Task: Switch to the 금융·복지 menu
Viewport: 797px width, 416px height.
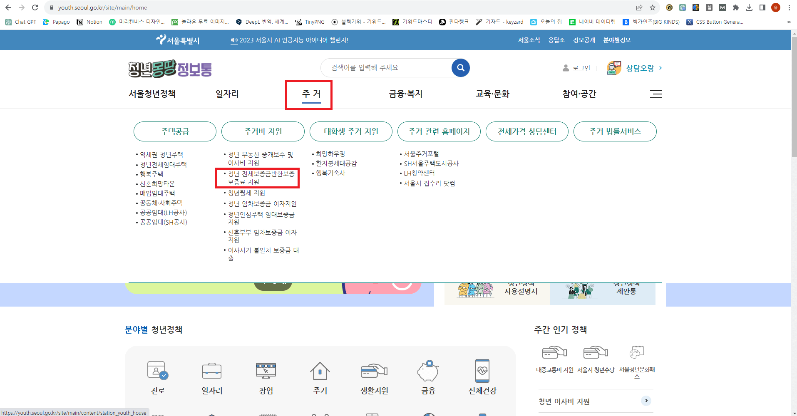Action: click(x=405, y=94)
